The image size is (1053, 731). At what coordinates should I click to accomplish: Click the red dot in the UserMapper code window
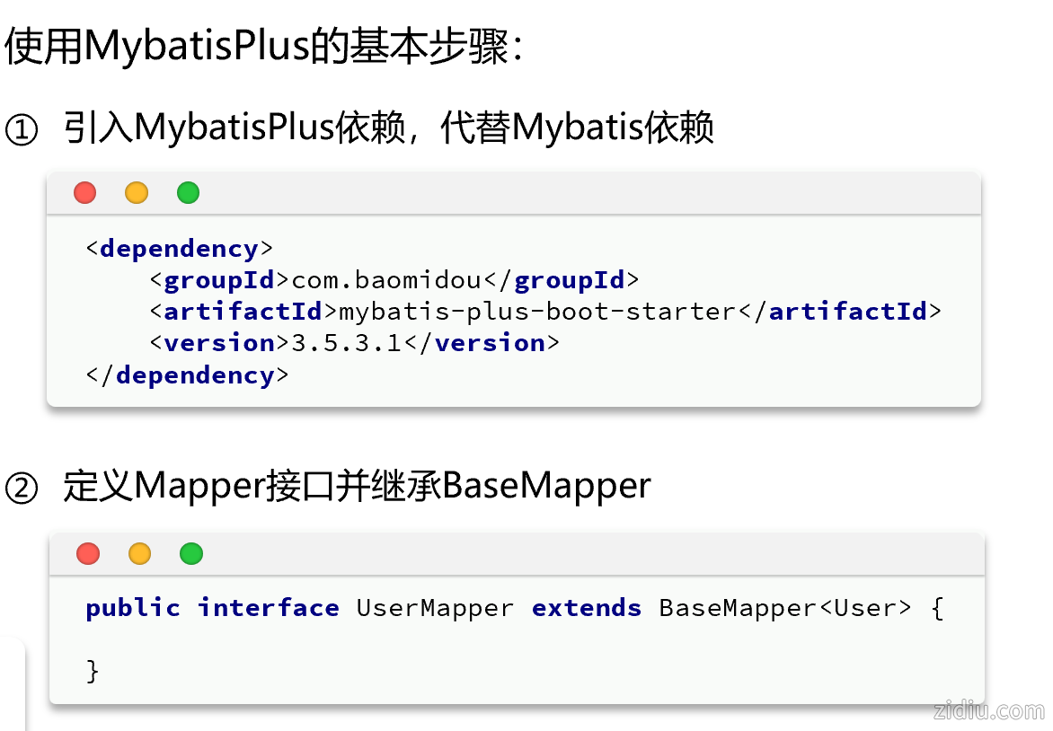click(x=88, y=553)
